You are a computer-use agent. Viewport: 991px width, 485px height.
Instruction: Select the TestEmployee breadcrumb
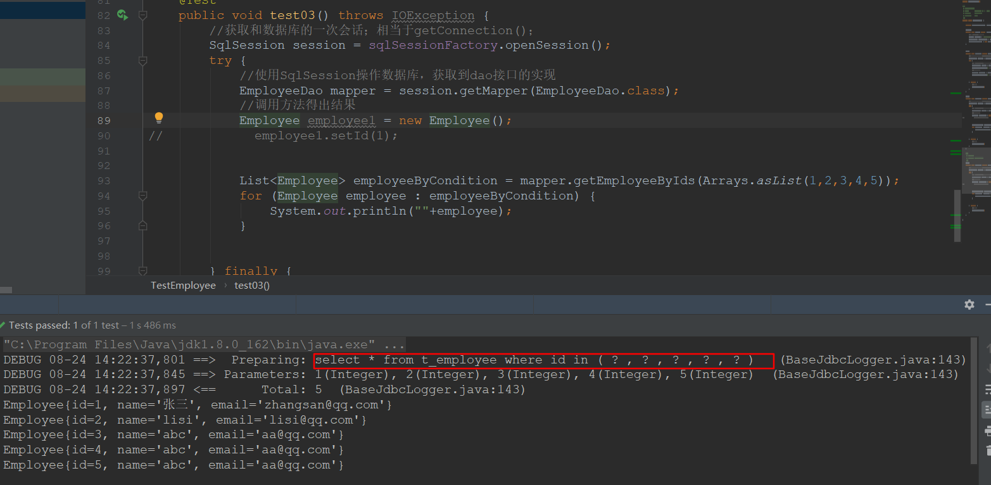pyautogui.click(x=183, y=286)
